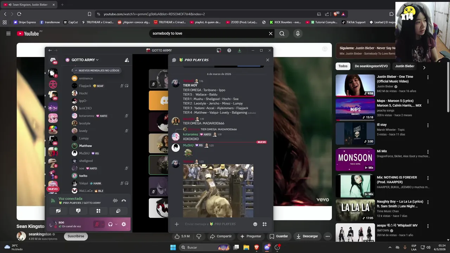Disconnect from the voice call

pyautogui.click(x=124, y=201)
